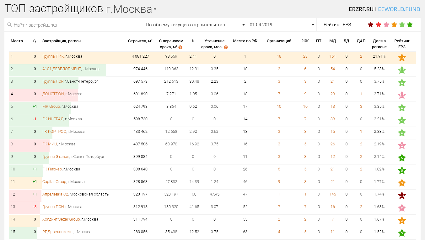
Task: Open the Апрелевка С2 developer link
Action: click(55, 194)
